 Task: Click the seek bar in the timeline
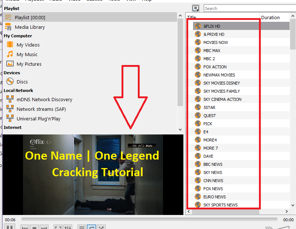pos(149,219)
